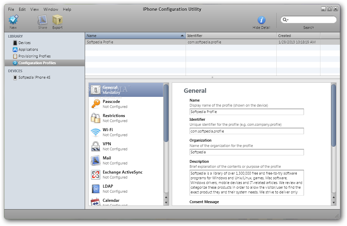The image size is (347, 226).
Task: Click the payload list scroll up arrow
Action: [166, 197]
